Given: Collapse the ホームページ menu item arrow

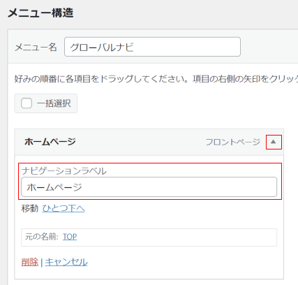Looking at the screenshot, I should click(274, 142).
